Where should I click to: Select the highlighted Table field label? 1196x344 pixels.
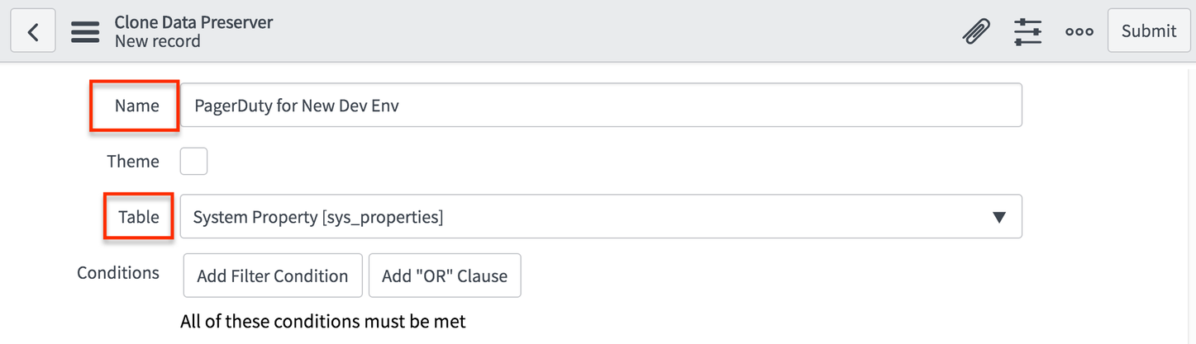coord(139,217)
